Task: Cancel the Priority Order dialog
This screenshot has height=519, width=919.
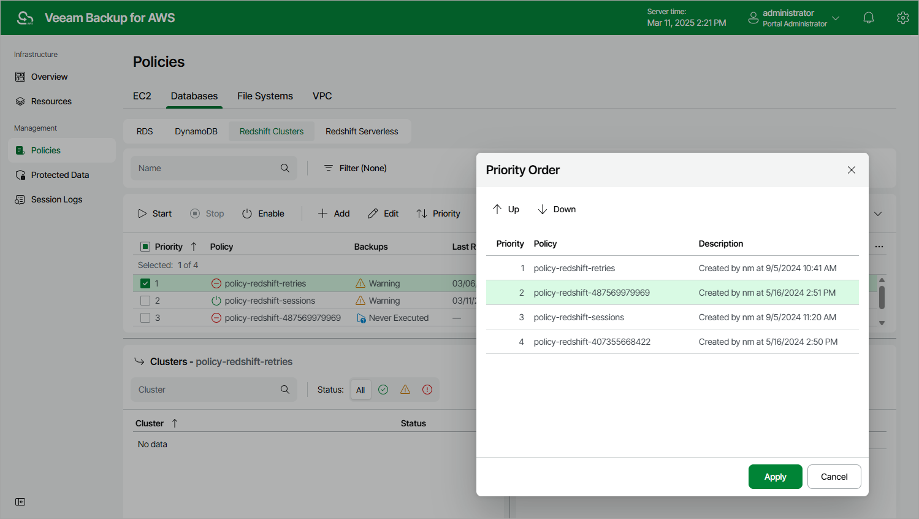Action: point(834,477)
